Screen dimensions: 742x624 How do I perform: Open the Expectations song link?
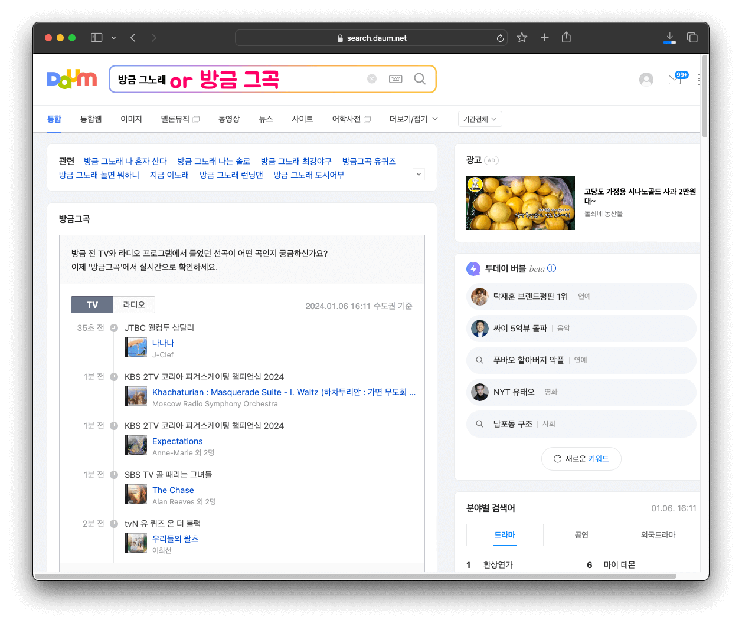177,441
